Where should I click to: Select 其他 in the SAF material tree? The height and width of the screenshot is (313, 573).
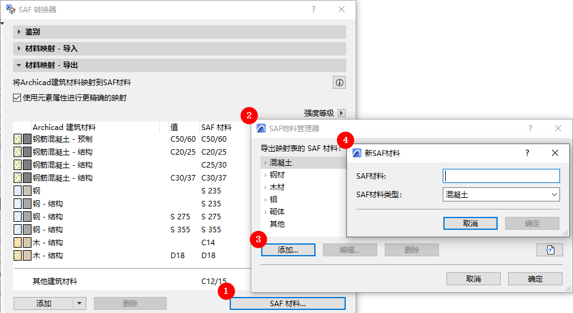[277, 224]
